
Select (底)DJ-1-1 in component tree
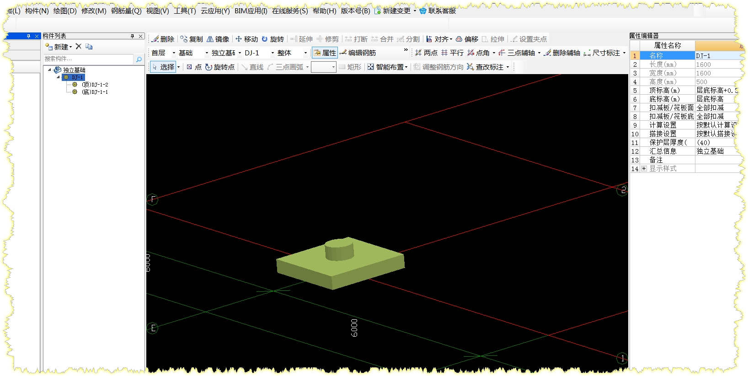pos(95,92)
